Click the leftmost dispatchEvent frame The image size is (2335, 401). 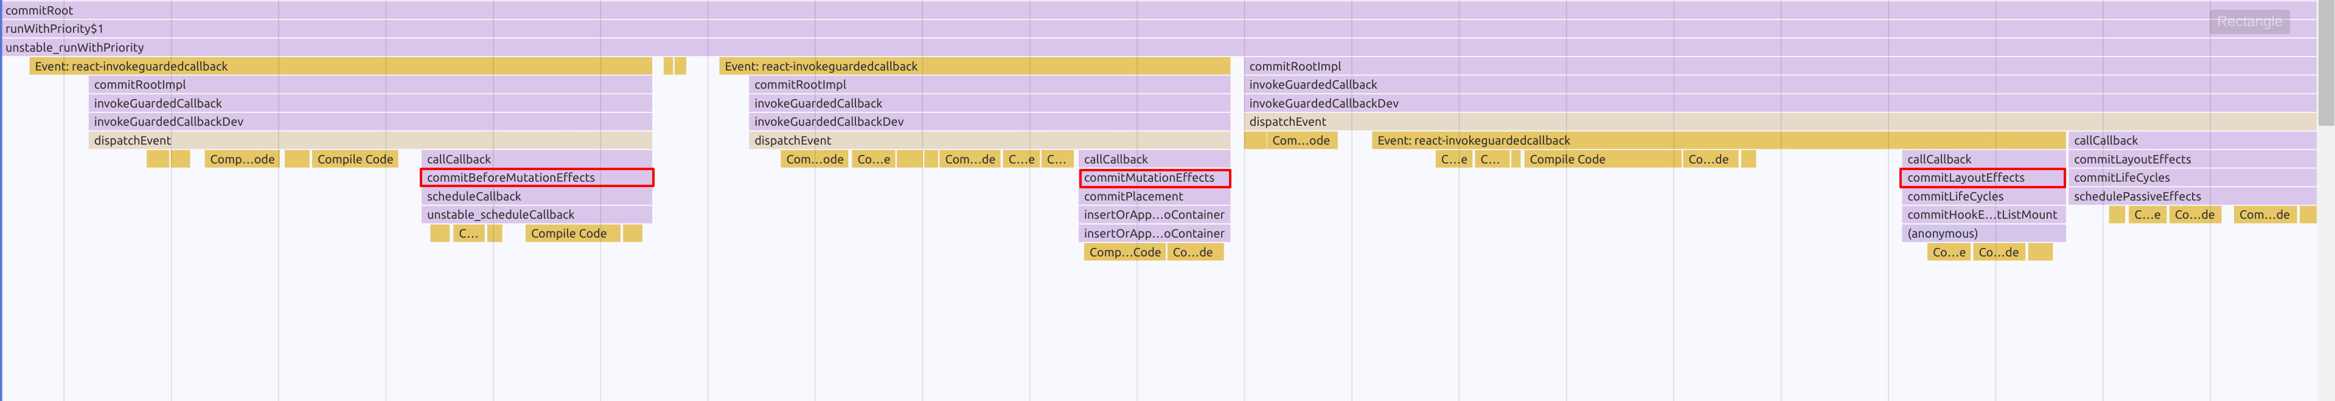click(x=370, y=140)
